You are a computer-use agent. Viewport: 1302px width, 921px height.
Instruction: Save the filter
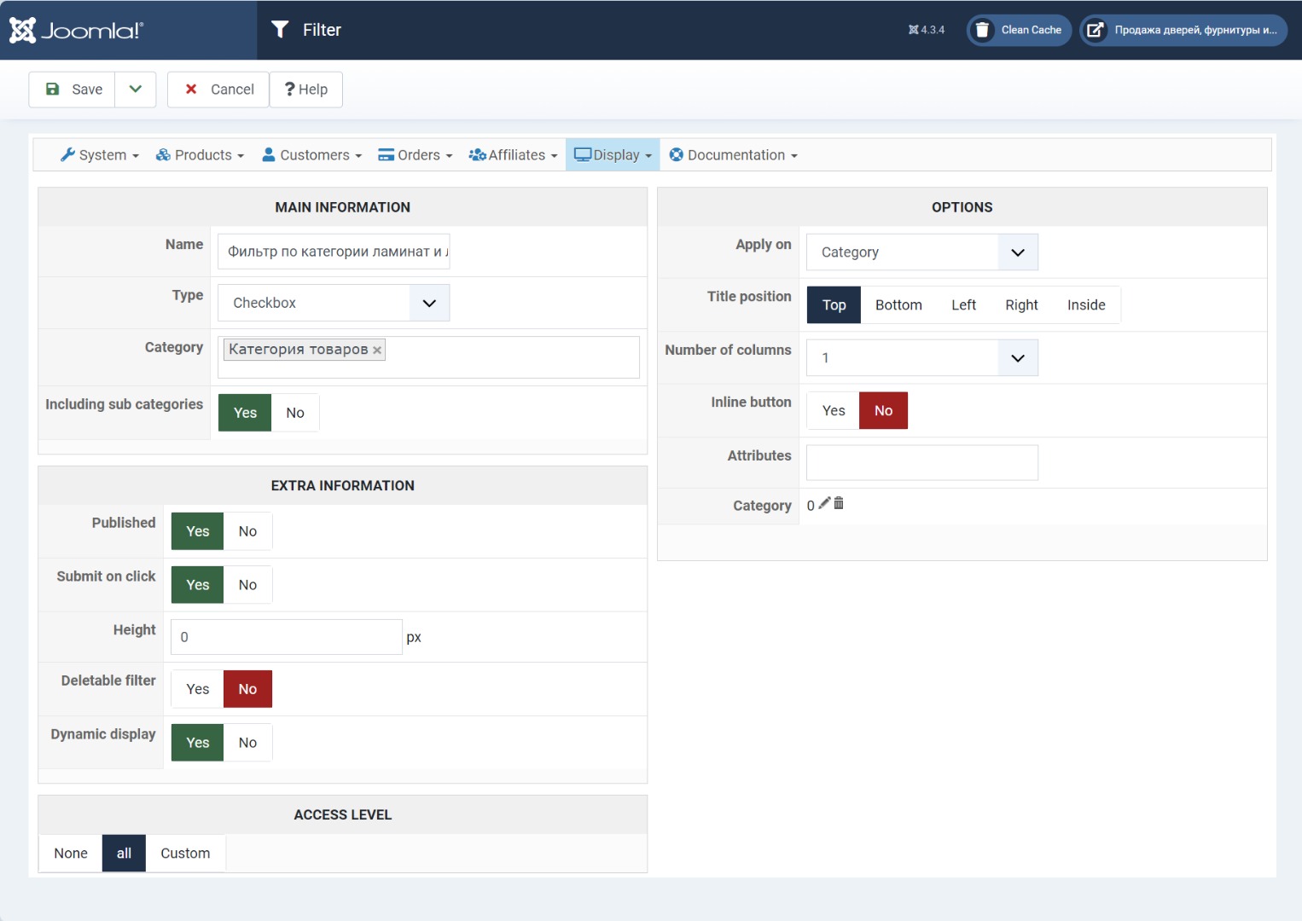pos(73,90)
